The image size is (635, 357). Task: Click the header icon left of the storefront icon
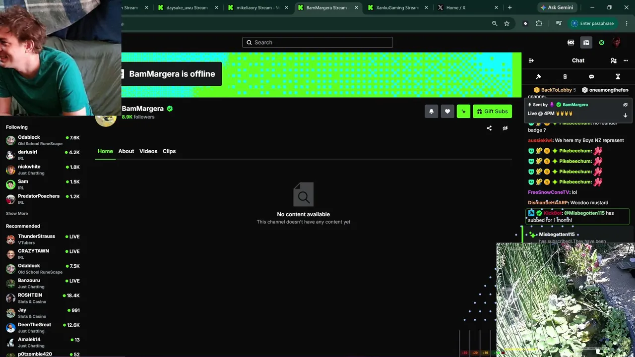pyautogui.click(x=571, y=43)
